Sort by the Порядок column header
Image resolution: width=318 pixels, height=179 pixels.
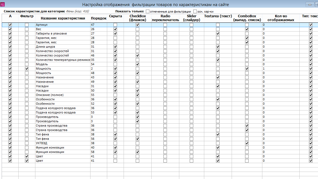(99, 18)
